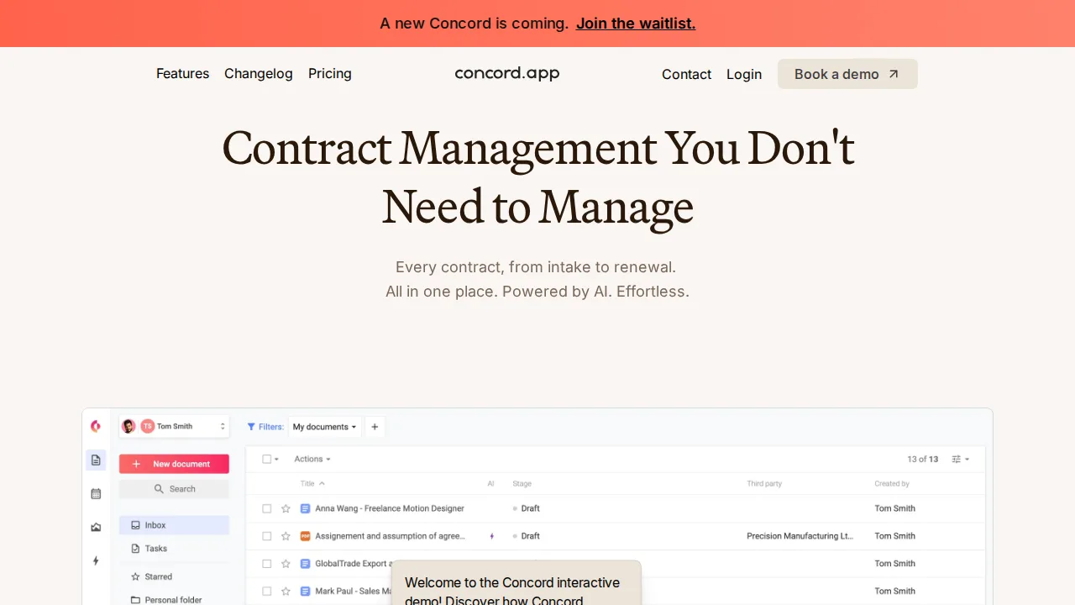Click the Created by column header

[x=892, y=484]
